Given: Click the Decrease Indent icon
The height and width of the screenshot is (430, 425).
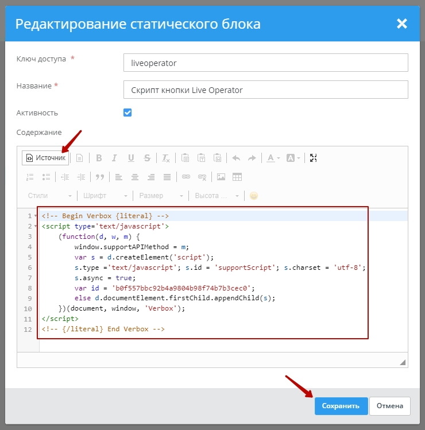Looking at the screenshot, I should click(x=65, y=177).
